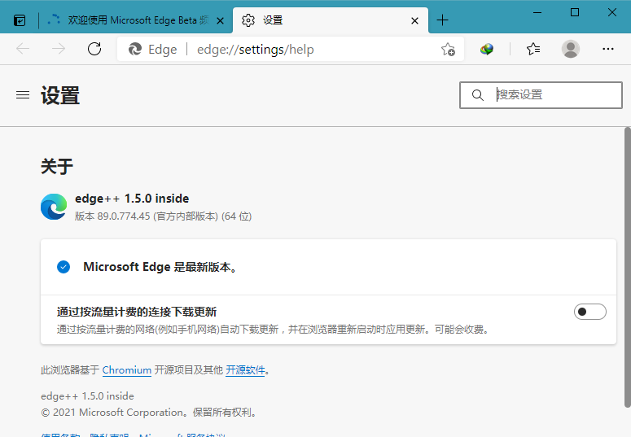
Task: Open the colorful extension icon in toolbar
Action: (487, 50)
